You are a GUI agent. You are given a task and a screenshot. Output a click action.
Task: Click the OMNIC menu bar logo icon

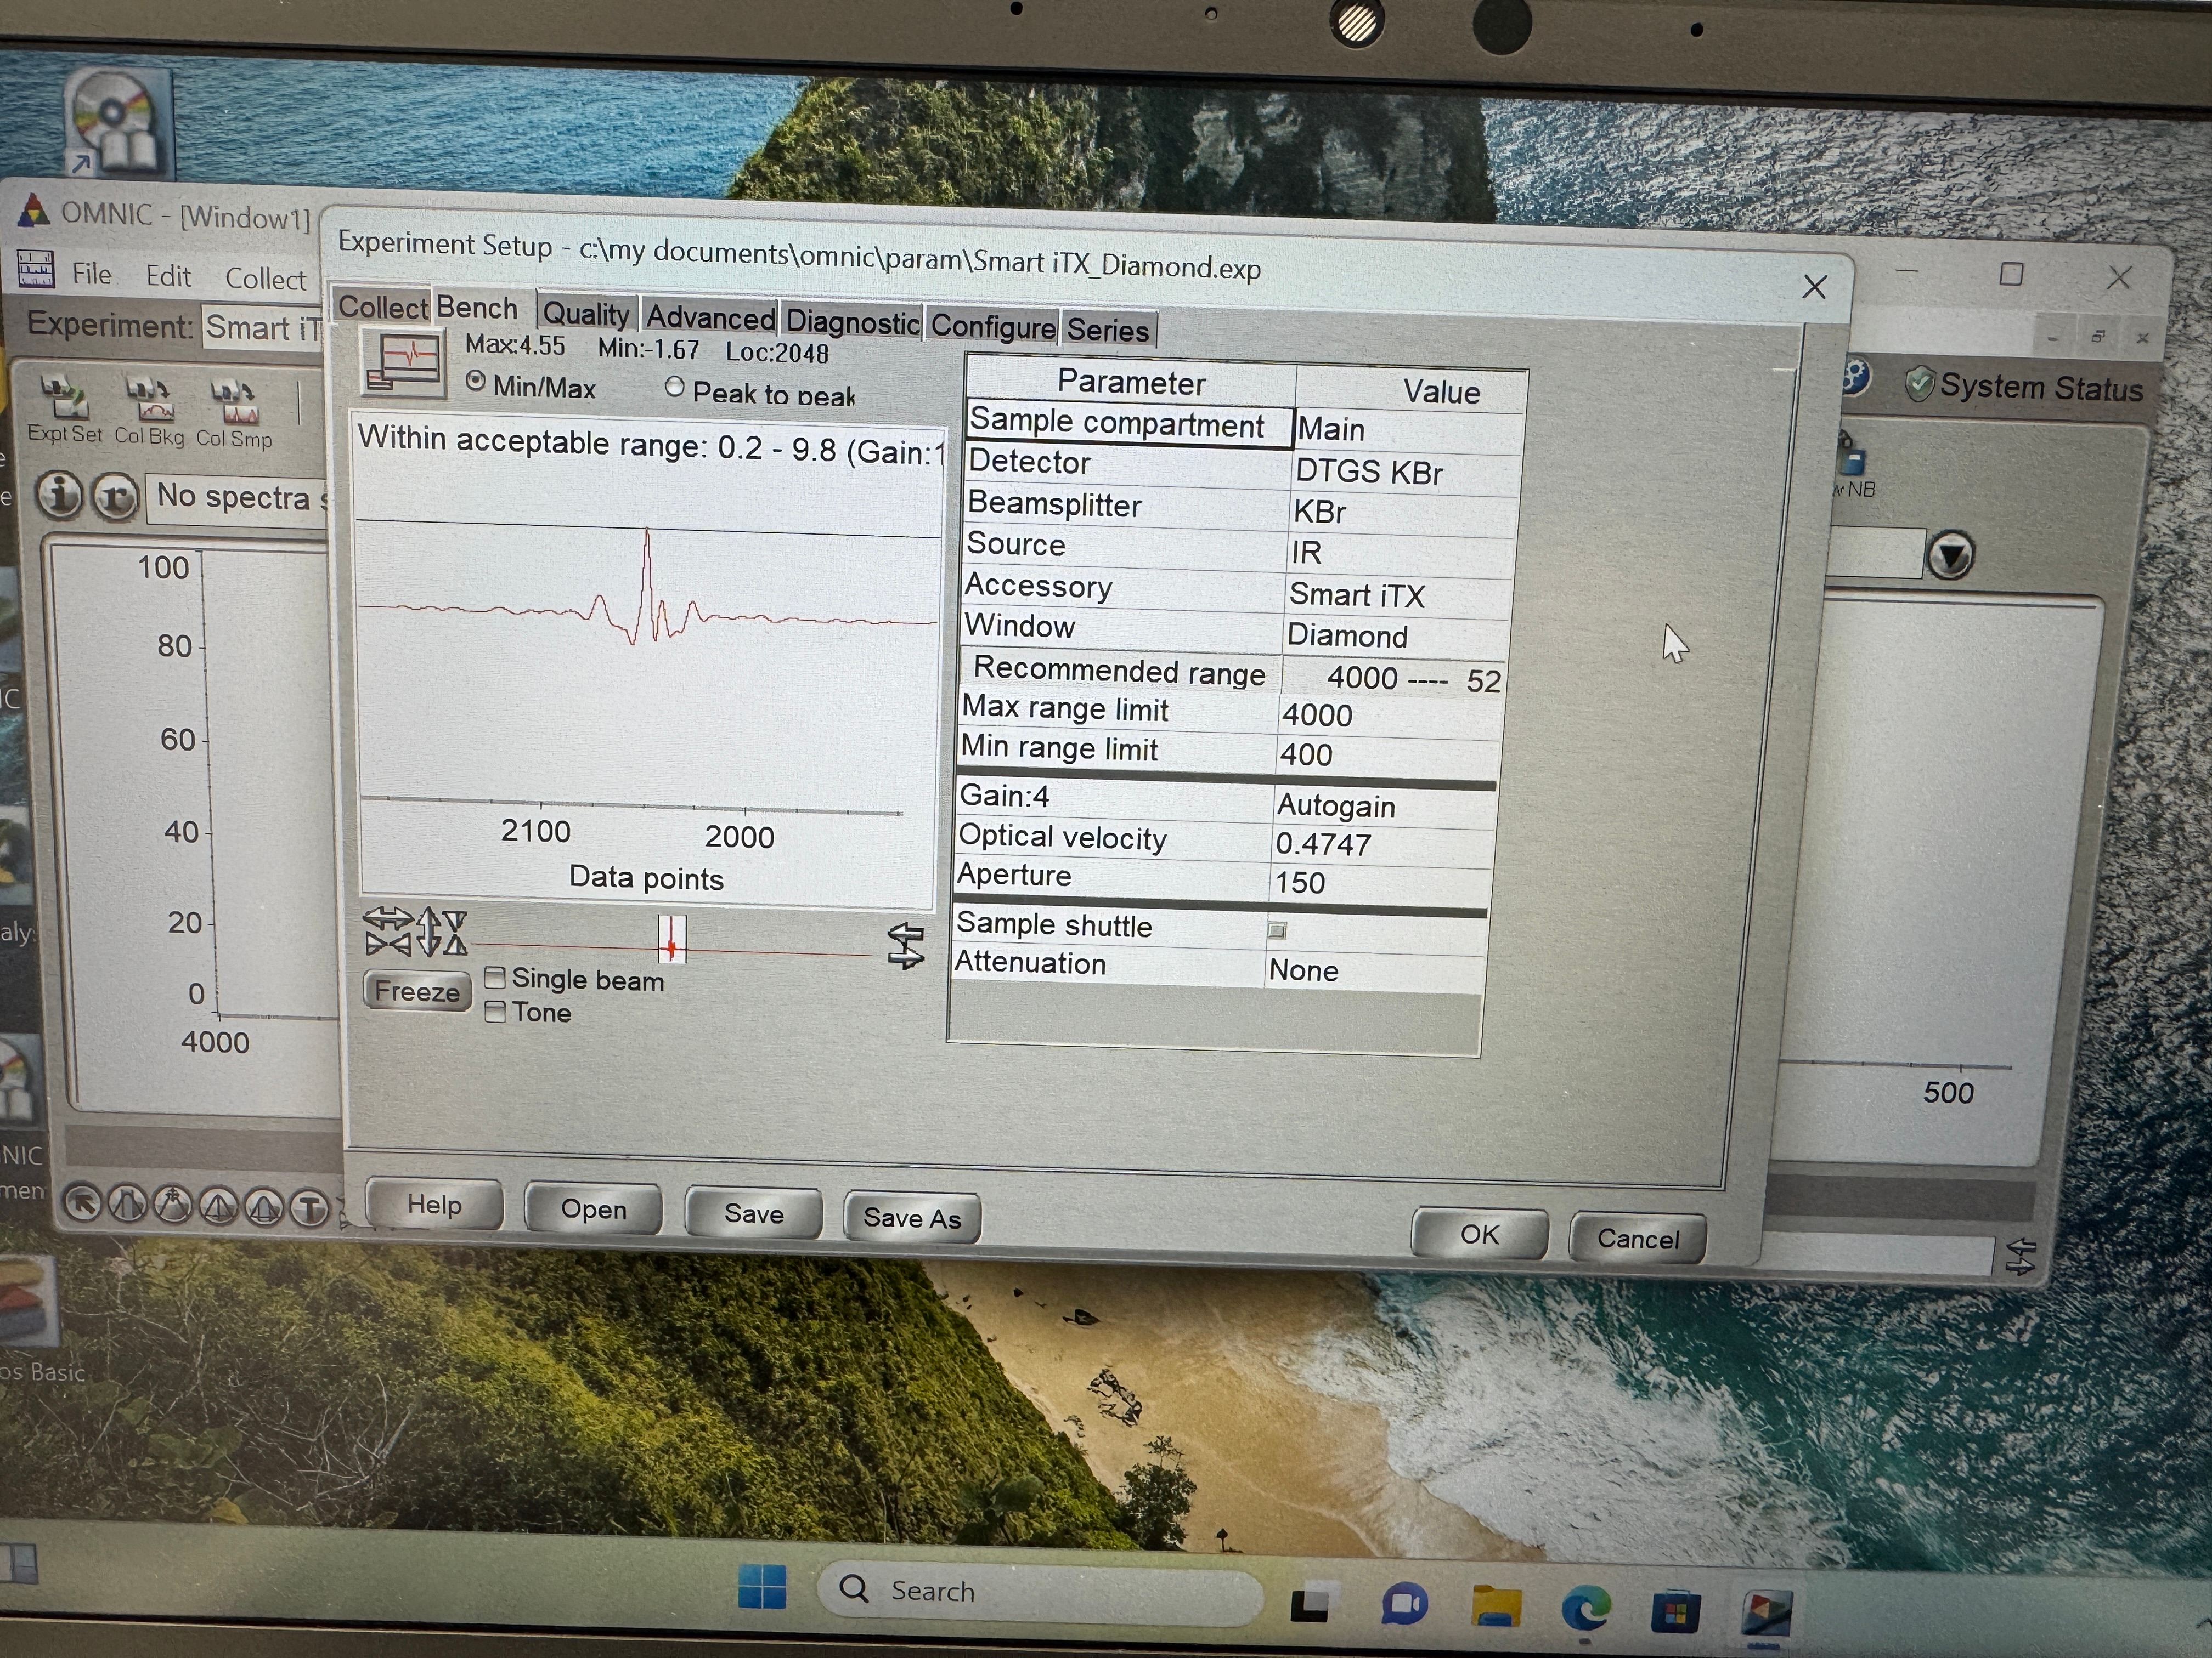pyautogui.click(x=35, y=269)
